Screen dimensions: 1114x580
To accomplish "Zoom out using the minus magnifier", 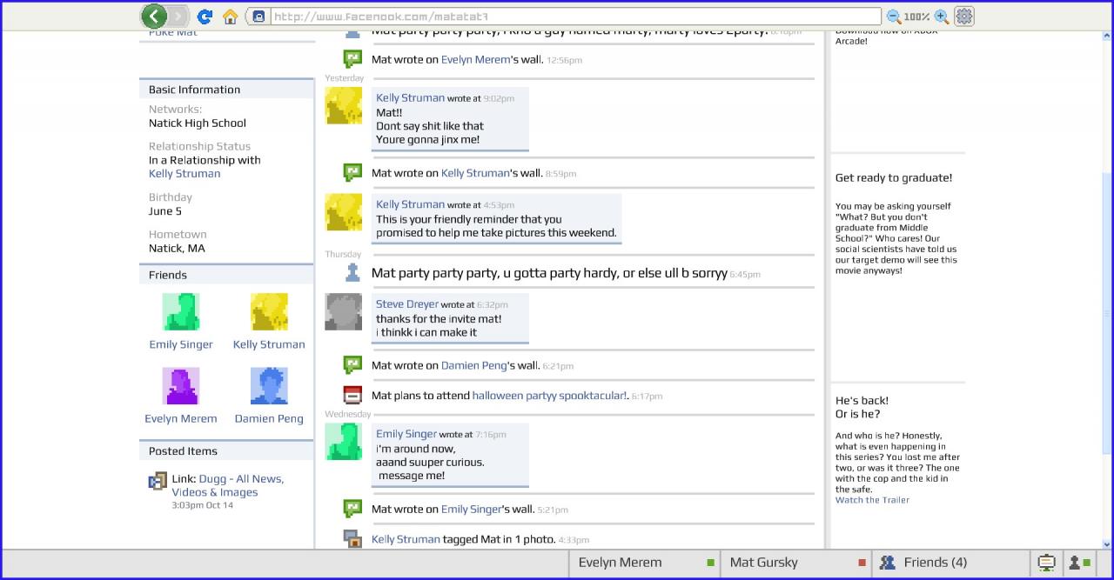I will [x=893, y=17].
